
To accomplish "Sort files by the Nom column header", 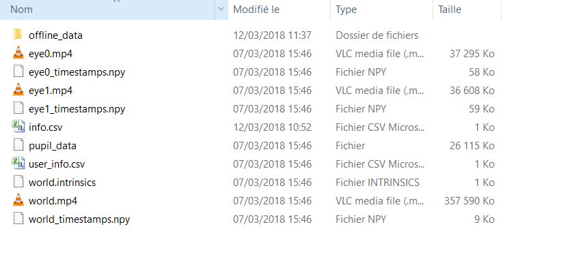I will (107, 10).
